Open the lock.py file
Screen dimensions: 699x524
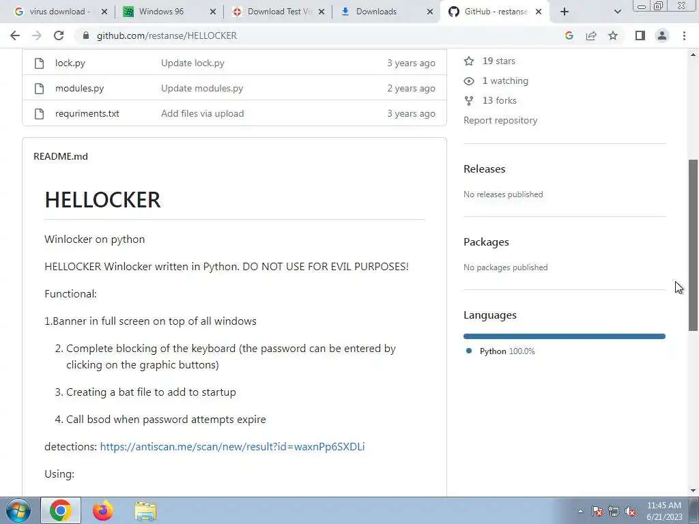pyautogui.click(x=70, y=63)
